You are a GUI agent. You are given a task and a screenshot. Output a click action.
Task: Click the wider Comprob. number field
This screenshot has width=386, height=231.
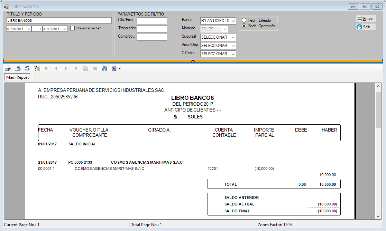coord(156,37)
